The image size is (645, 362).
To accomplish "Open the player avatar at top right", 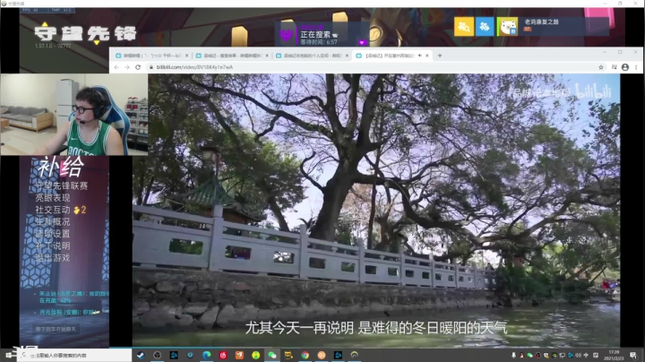I will pos(508,27).
